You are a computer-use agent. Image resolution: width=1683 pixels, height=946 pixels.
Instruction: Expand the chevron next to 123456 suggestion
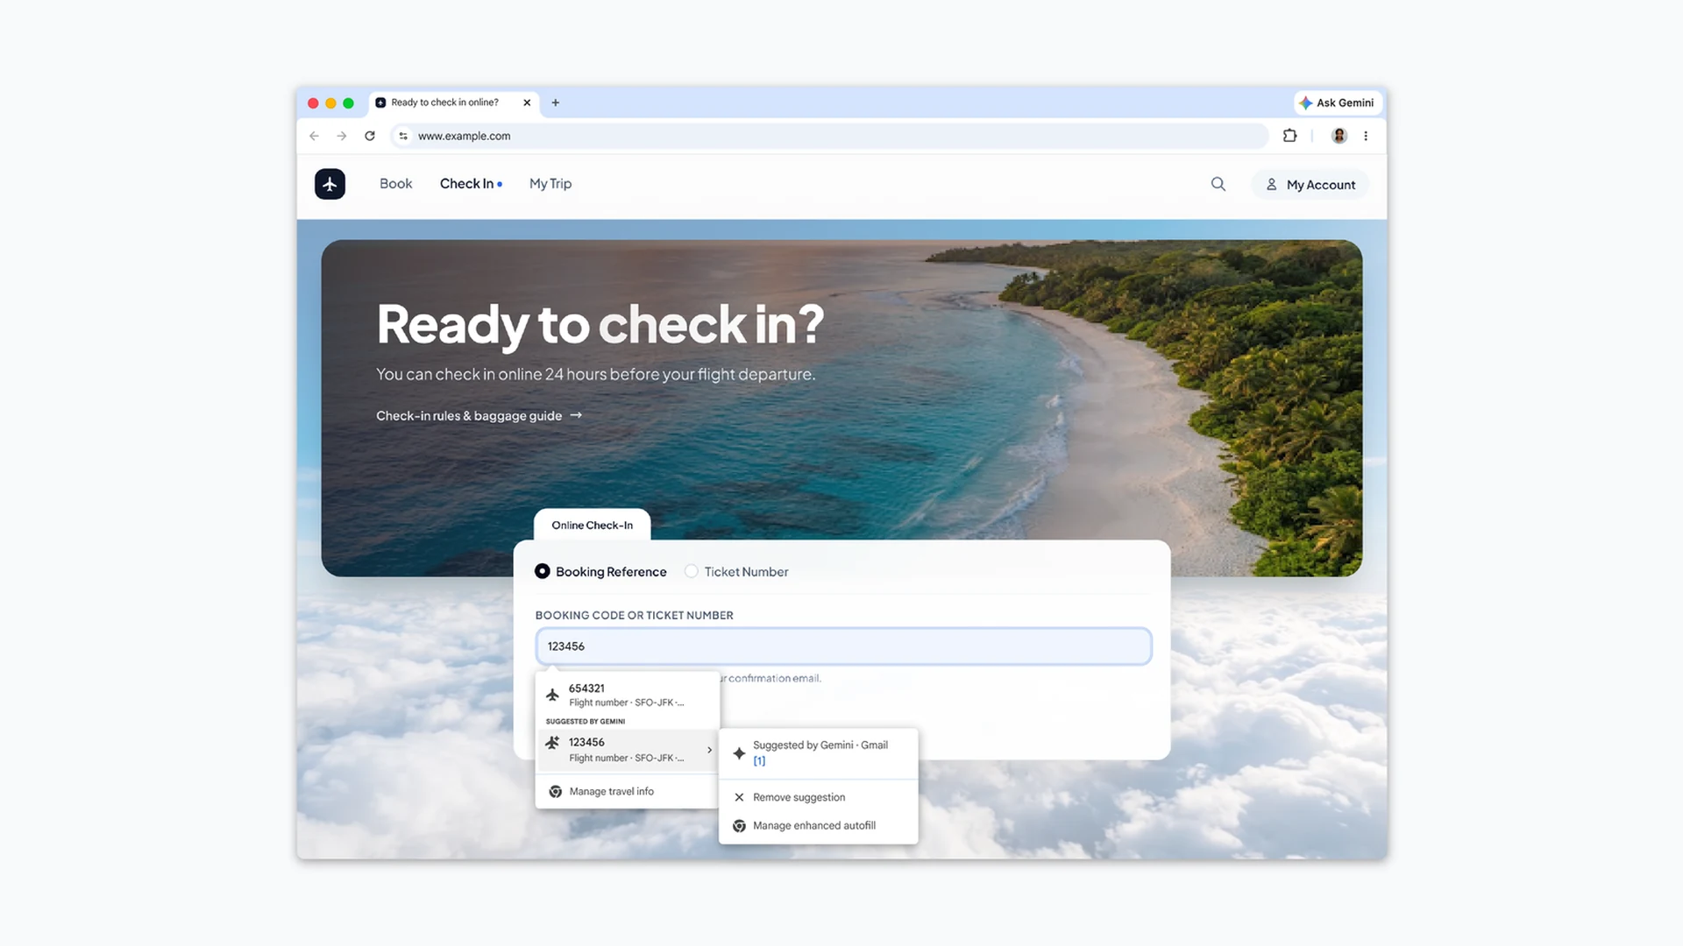click(709, 750)
